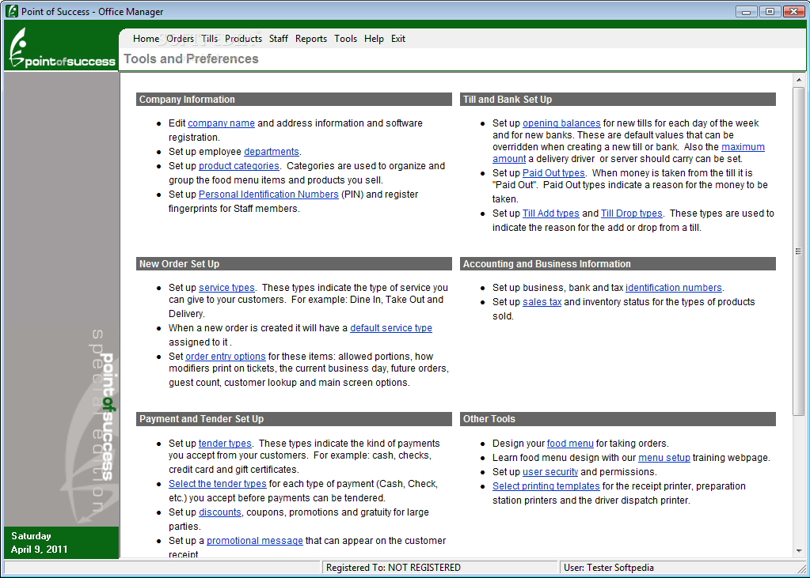The height and width of the screenshot is (578, 810).
Task: Open the Products menu
Action: 243,39
